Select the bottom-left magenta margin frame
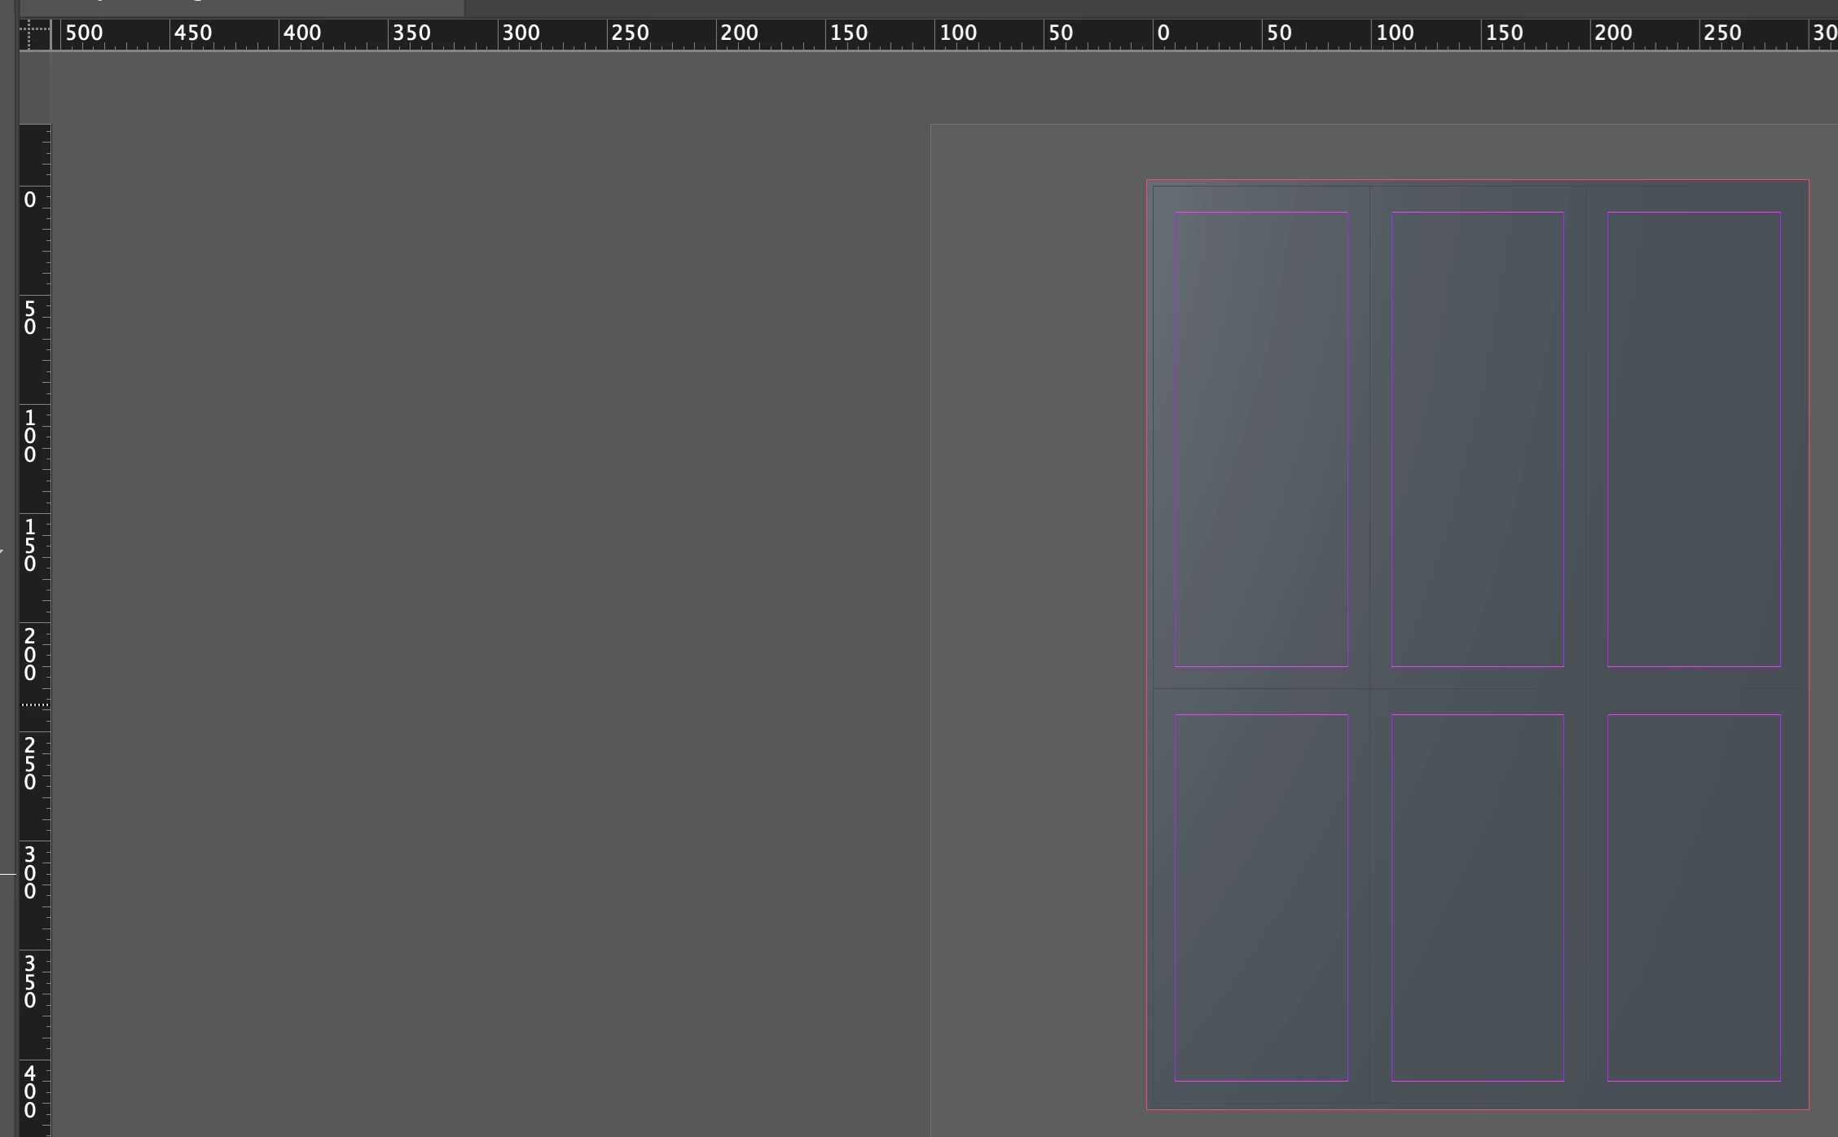 pyautogui.click(x=1261, y=898)
